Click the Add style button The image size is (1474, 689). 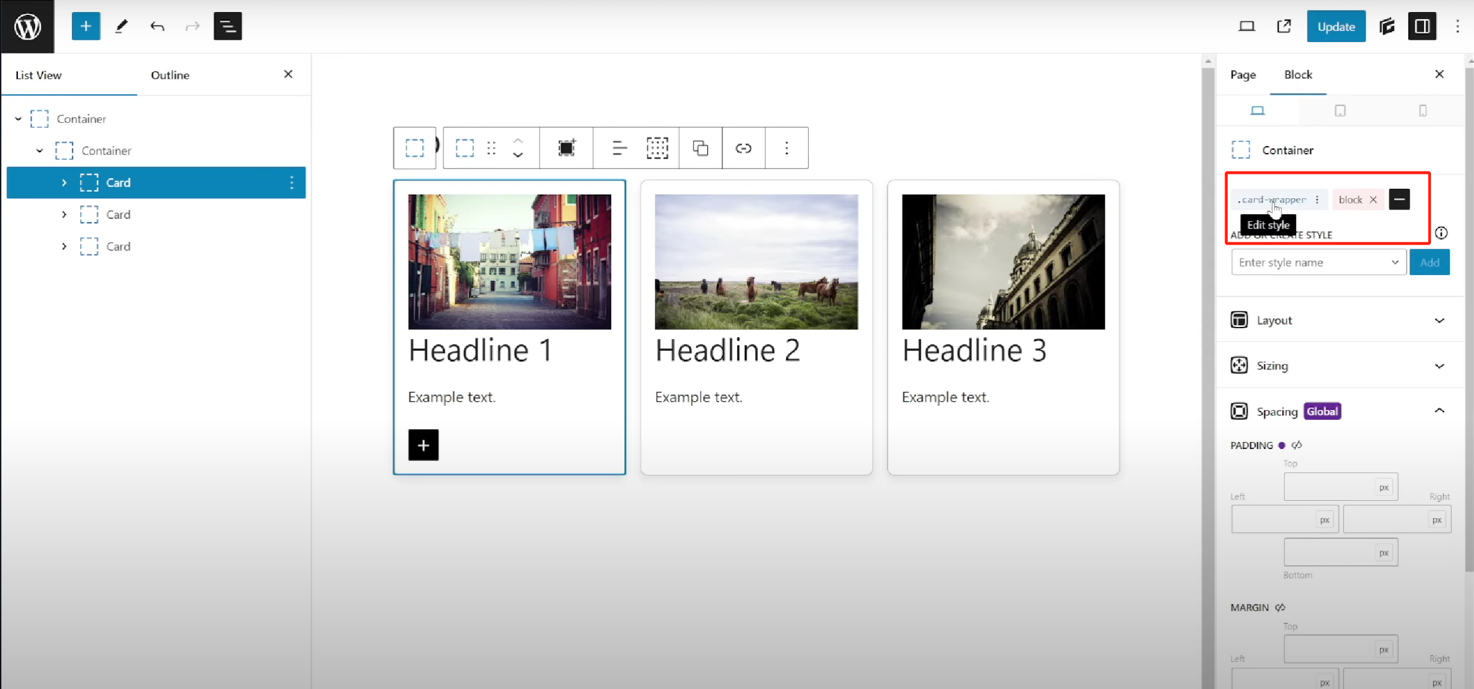pyautogui.click(x=1429, y=262)
